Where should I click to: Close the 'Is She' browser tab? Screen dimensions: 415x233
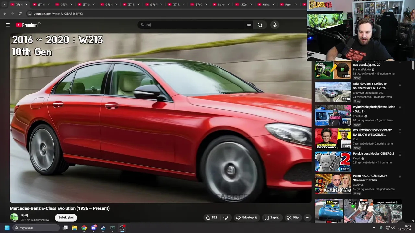click(229, 5)
